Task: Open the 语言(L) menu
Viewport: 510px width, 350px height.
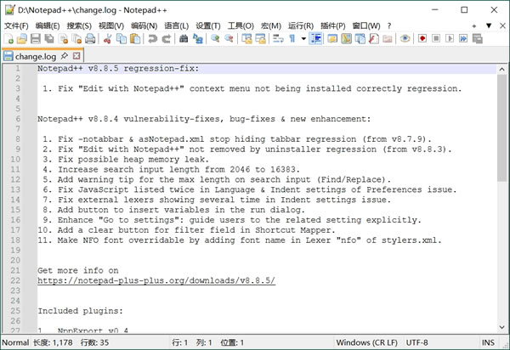Action: (176, 25)
